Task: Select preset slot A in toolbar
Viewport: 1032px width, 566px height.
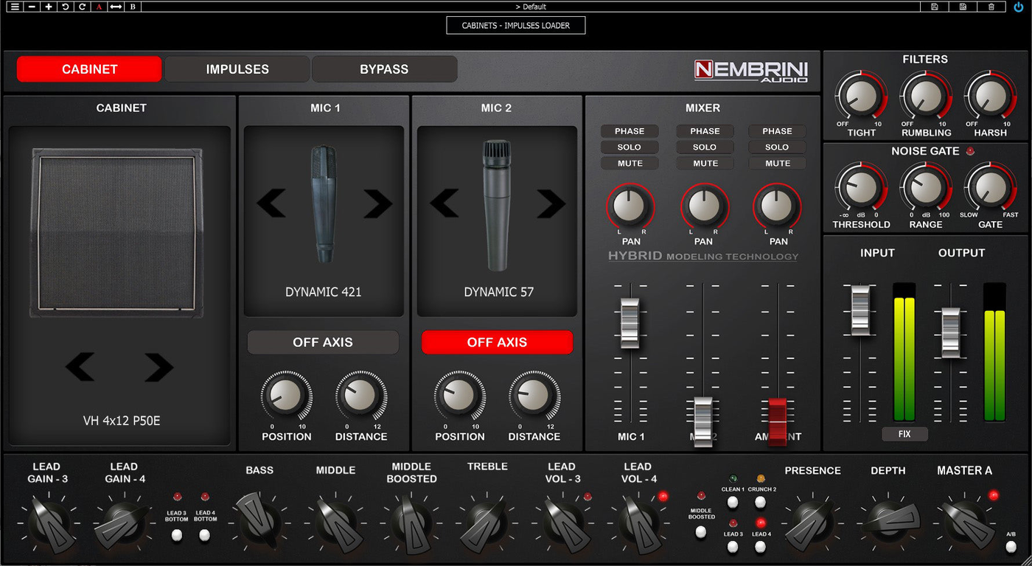Action: [99, 7]
